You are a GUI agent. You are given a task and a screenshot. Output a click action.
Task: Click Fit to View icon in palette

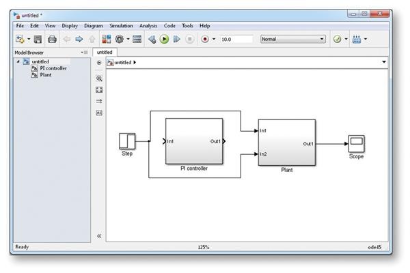pyautogui.click(x=99, y=89)
